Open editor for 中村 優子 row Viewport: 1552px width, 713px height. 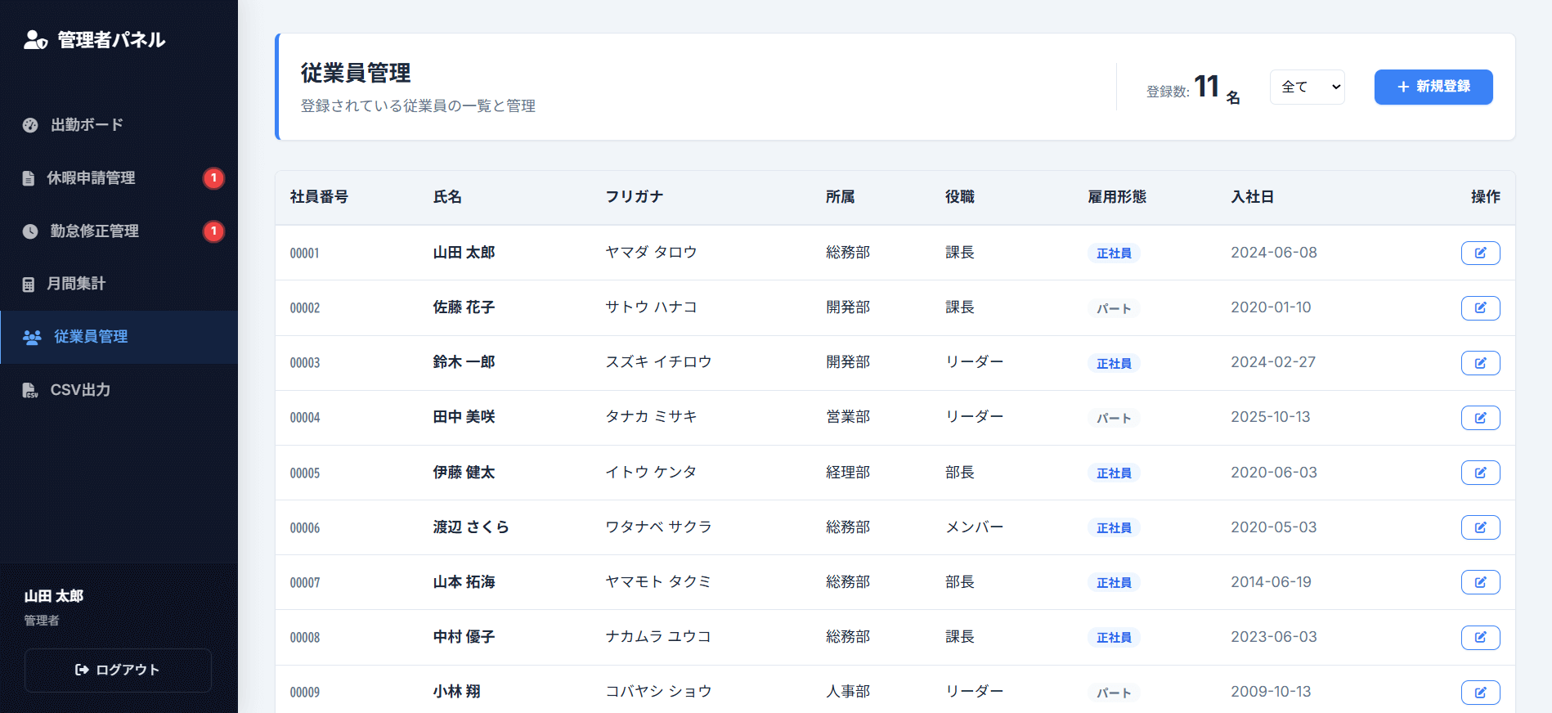point(1480,637)
